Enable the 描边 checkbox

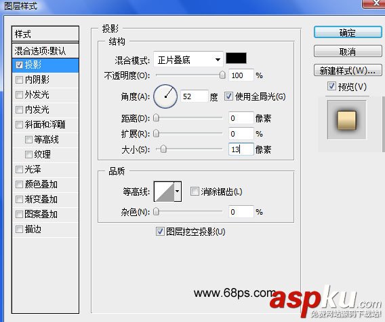(19, 230)
